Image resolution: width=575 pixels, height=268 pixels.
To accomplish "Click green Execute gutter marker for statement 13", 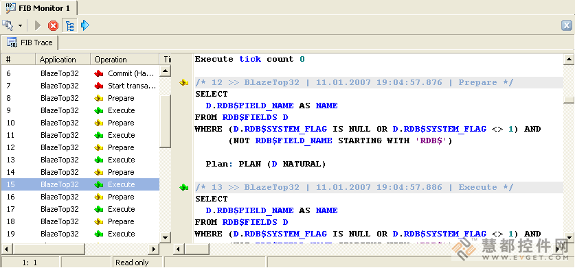I will [183, 187].
